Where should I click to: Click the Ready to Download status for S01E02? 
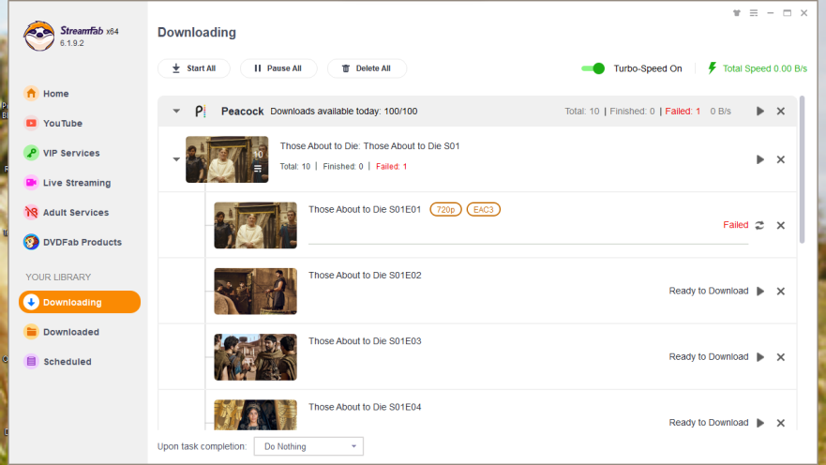tap(709, 291)
